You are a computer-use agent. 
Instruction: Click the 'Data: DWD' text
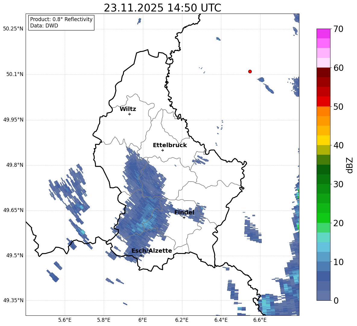(x=44, y=26)
